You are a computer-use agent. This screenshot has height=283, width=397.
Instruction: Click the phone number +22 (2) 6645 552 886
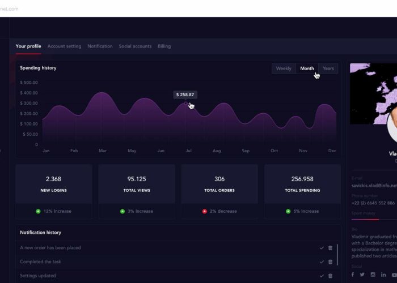[373, 203]
